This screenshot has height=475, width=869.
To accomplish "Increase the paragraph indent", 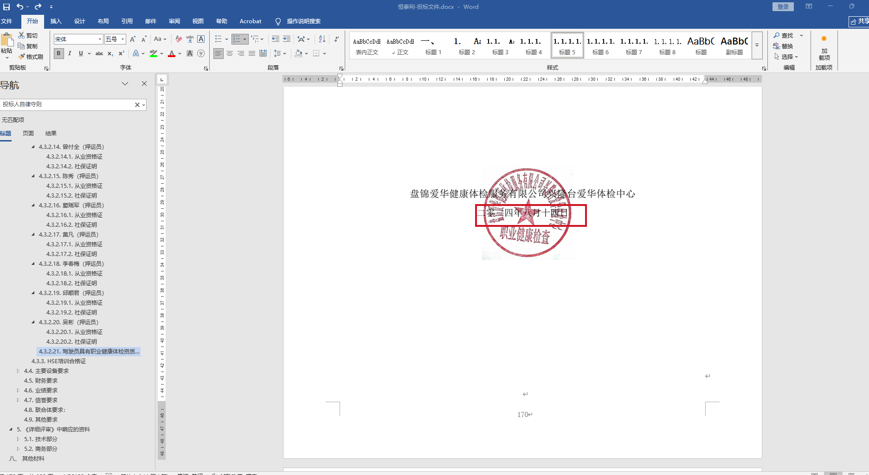I will tap(287, 39).
